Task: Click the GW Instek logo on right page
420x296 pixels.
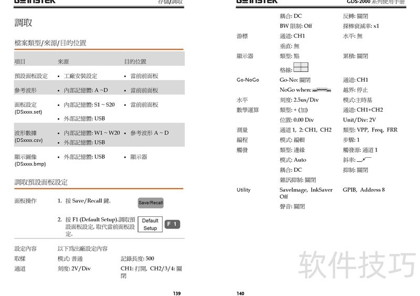Action: (257, 2)
